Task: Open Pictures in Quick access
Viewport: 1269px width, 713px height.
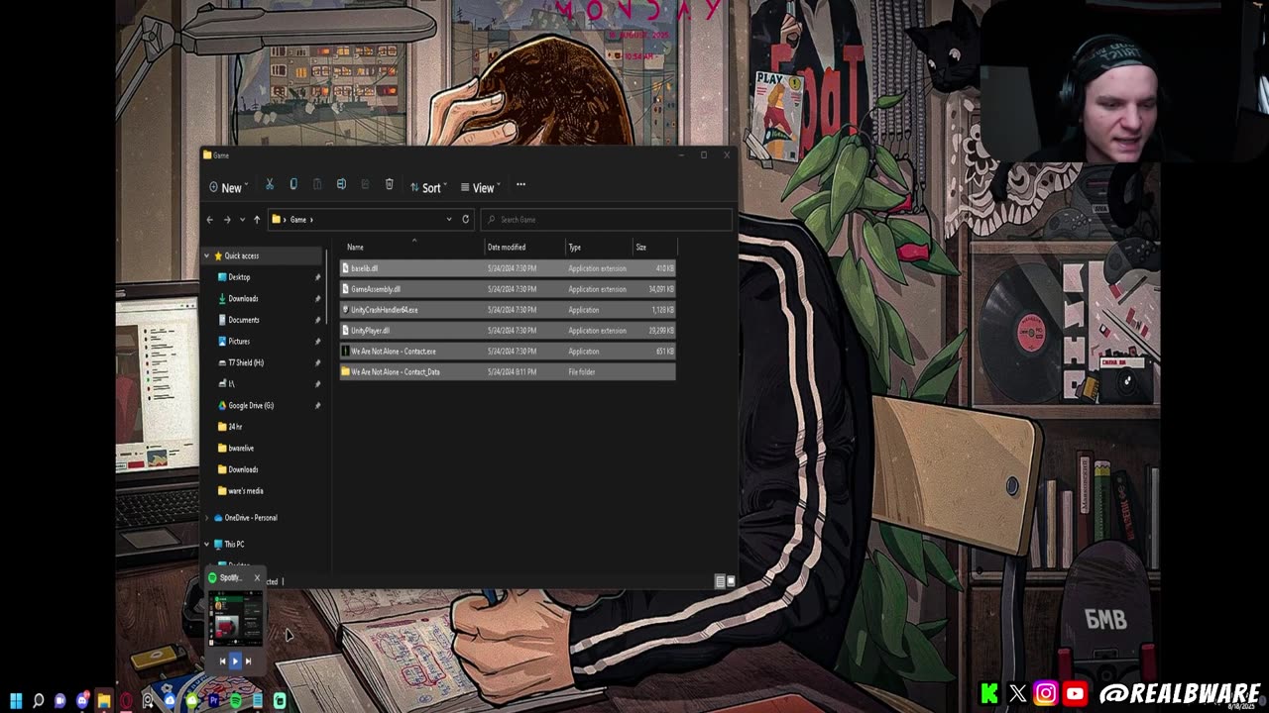Action: (x=238, y=342)
